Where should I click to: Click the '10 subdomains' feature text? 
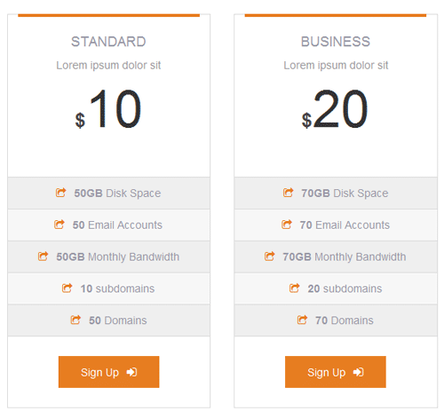point(117,289)
